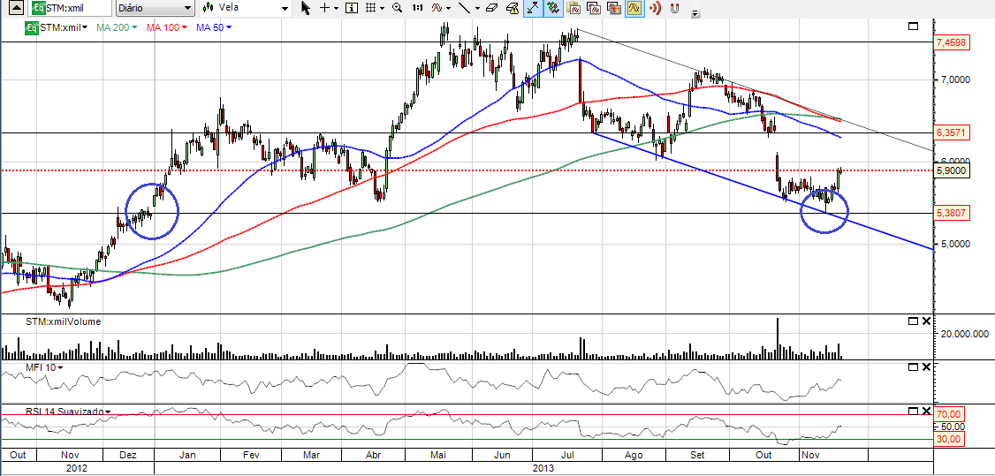This screenshot has height=476, width=995.
Task: Activate the crosshair cursor tool
Action: pos(325,8)
